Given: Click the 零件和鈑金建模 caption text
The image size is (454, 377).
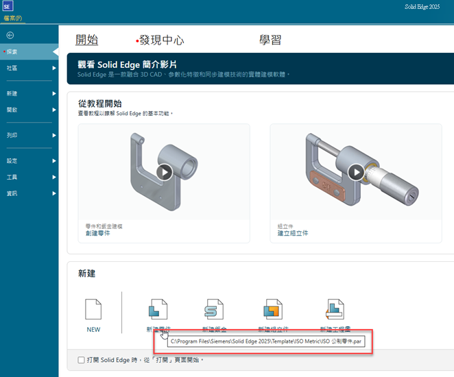Looking at the screenshot, I should (x=104, y=226).
